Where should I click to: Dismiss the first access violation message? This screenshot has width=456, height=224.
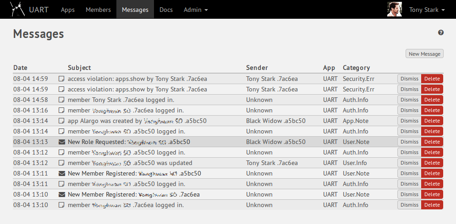click(409, 79)
